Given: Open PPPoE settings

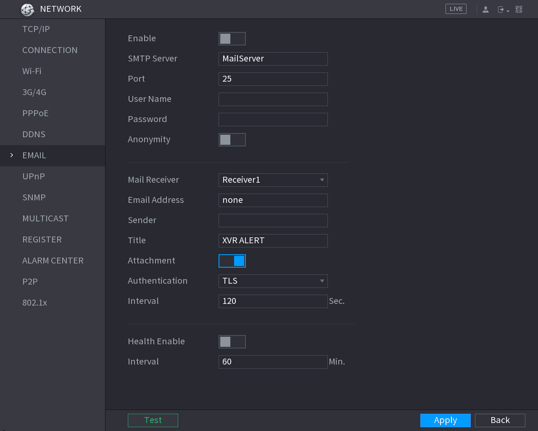Looking at the screenshot, I should coord(53,113).
